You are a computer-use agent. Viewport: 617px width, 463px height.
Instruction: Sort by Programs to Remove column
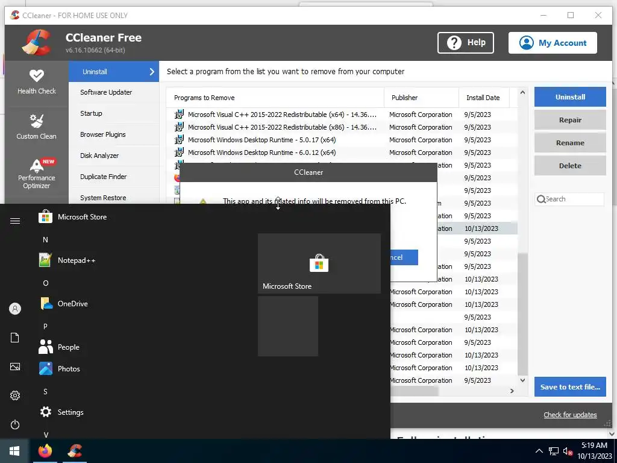[x=275, y=98]
